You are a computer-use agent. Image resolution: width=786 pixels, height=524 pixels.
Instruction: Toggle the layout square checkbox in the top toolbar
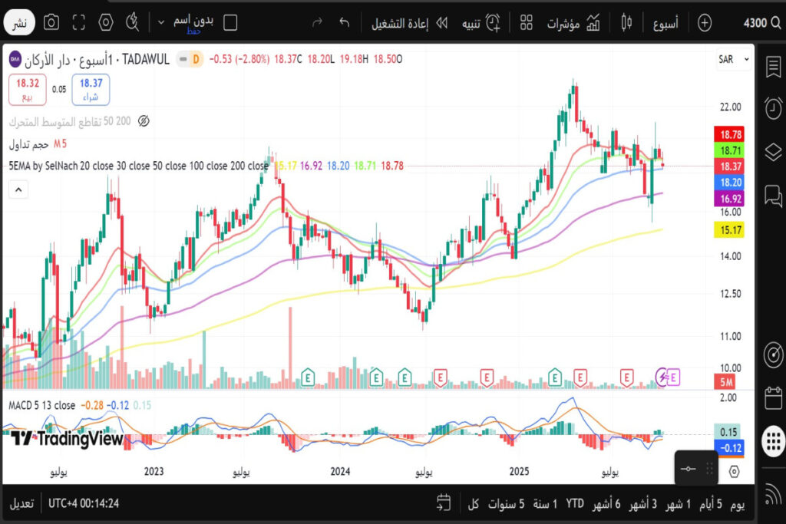(230, 22)
